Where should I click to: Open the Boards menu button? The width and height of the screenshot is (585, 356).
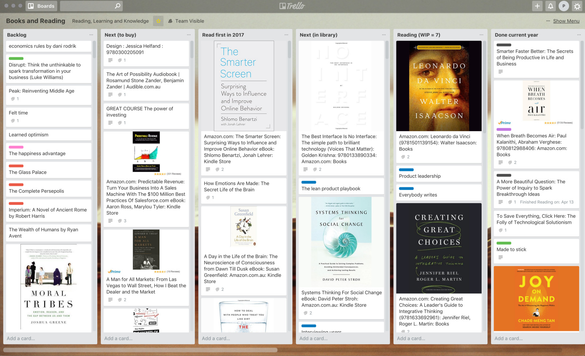coord(41,6)
